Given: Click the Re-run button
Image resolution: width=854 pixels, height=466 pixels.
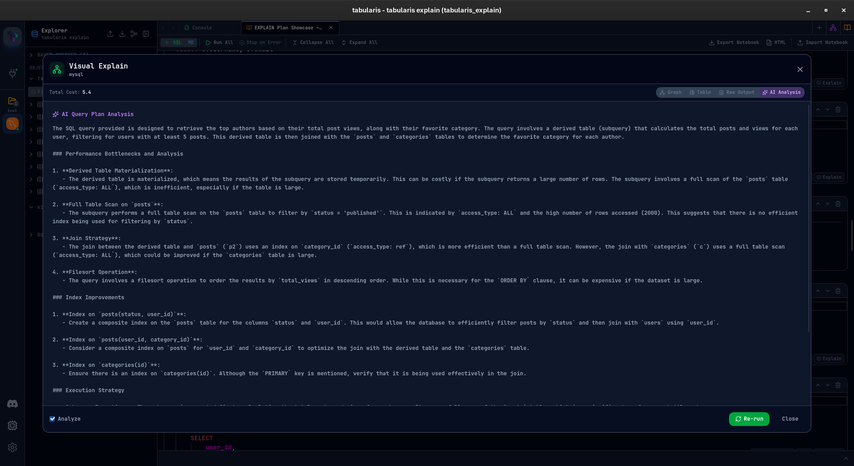Looking at the screenshot, I should click(749, 419).
